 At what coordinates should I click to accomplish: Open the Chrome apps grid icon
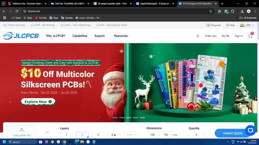(5, 18)
